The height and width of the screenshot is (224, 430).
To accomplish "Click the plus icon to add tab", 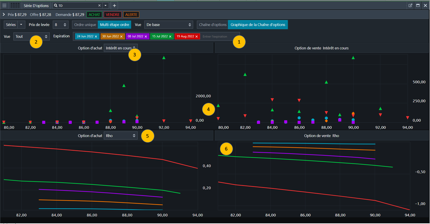I will click(x=114, y=6).
